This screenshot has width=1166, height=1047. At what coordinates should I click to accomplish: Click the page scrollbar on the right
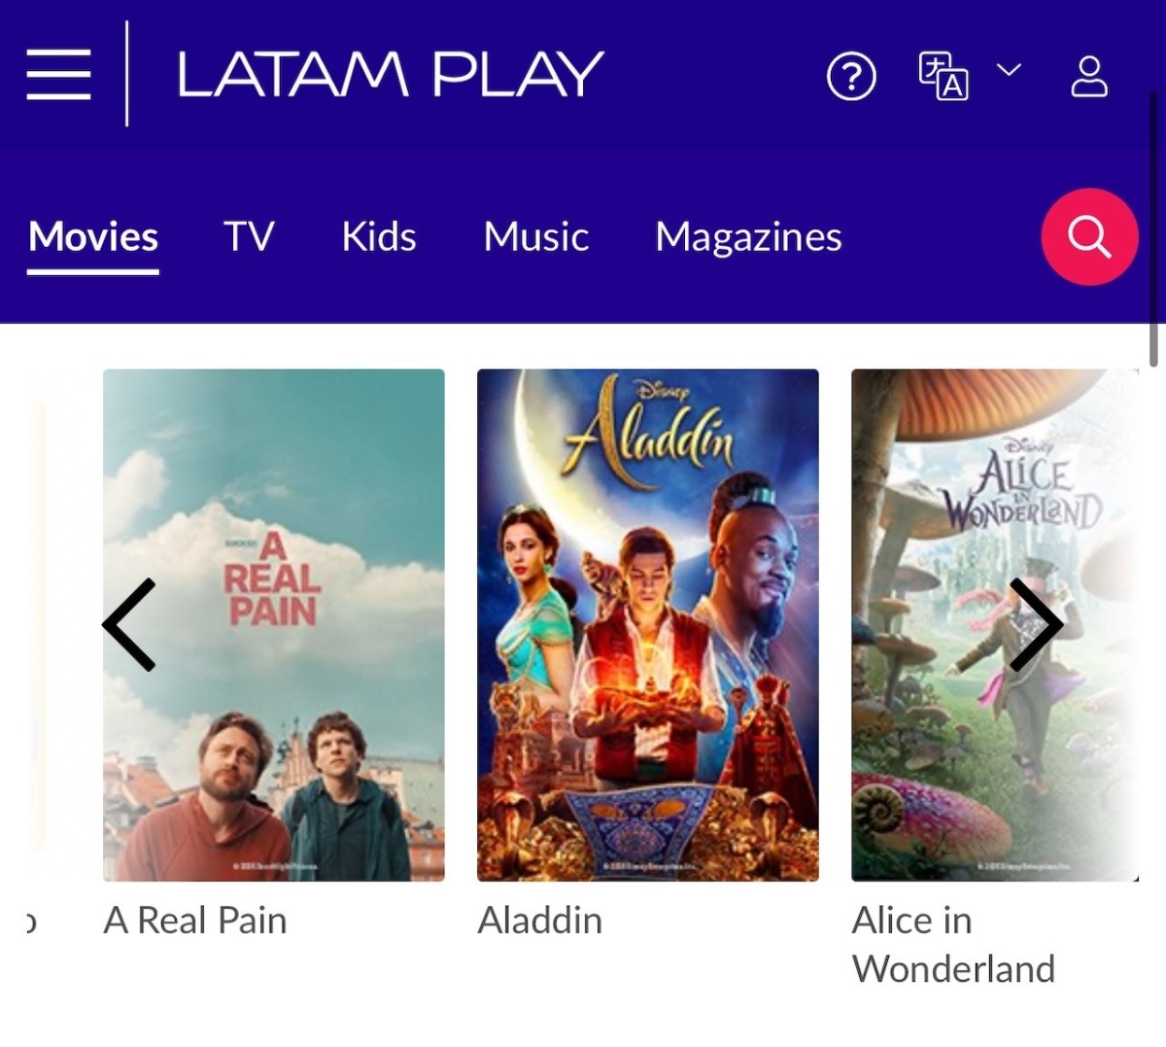coord(1153,228)
